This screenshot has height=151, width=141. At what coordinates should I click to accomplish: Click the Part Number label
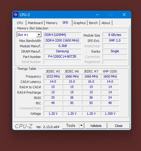(32, 57)
